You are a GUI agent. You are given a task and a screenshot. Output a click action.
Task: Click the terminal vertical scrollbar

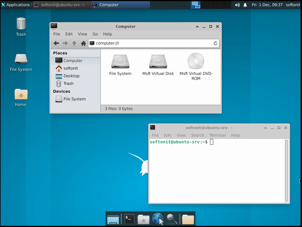point(286,171)
